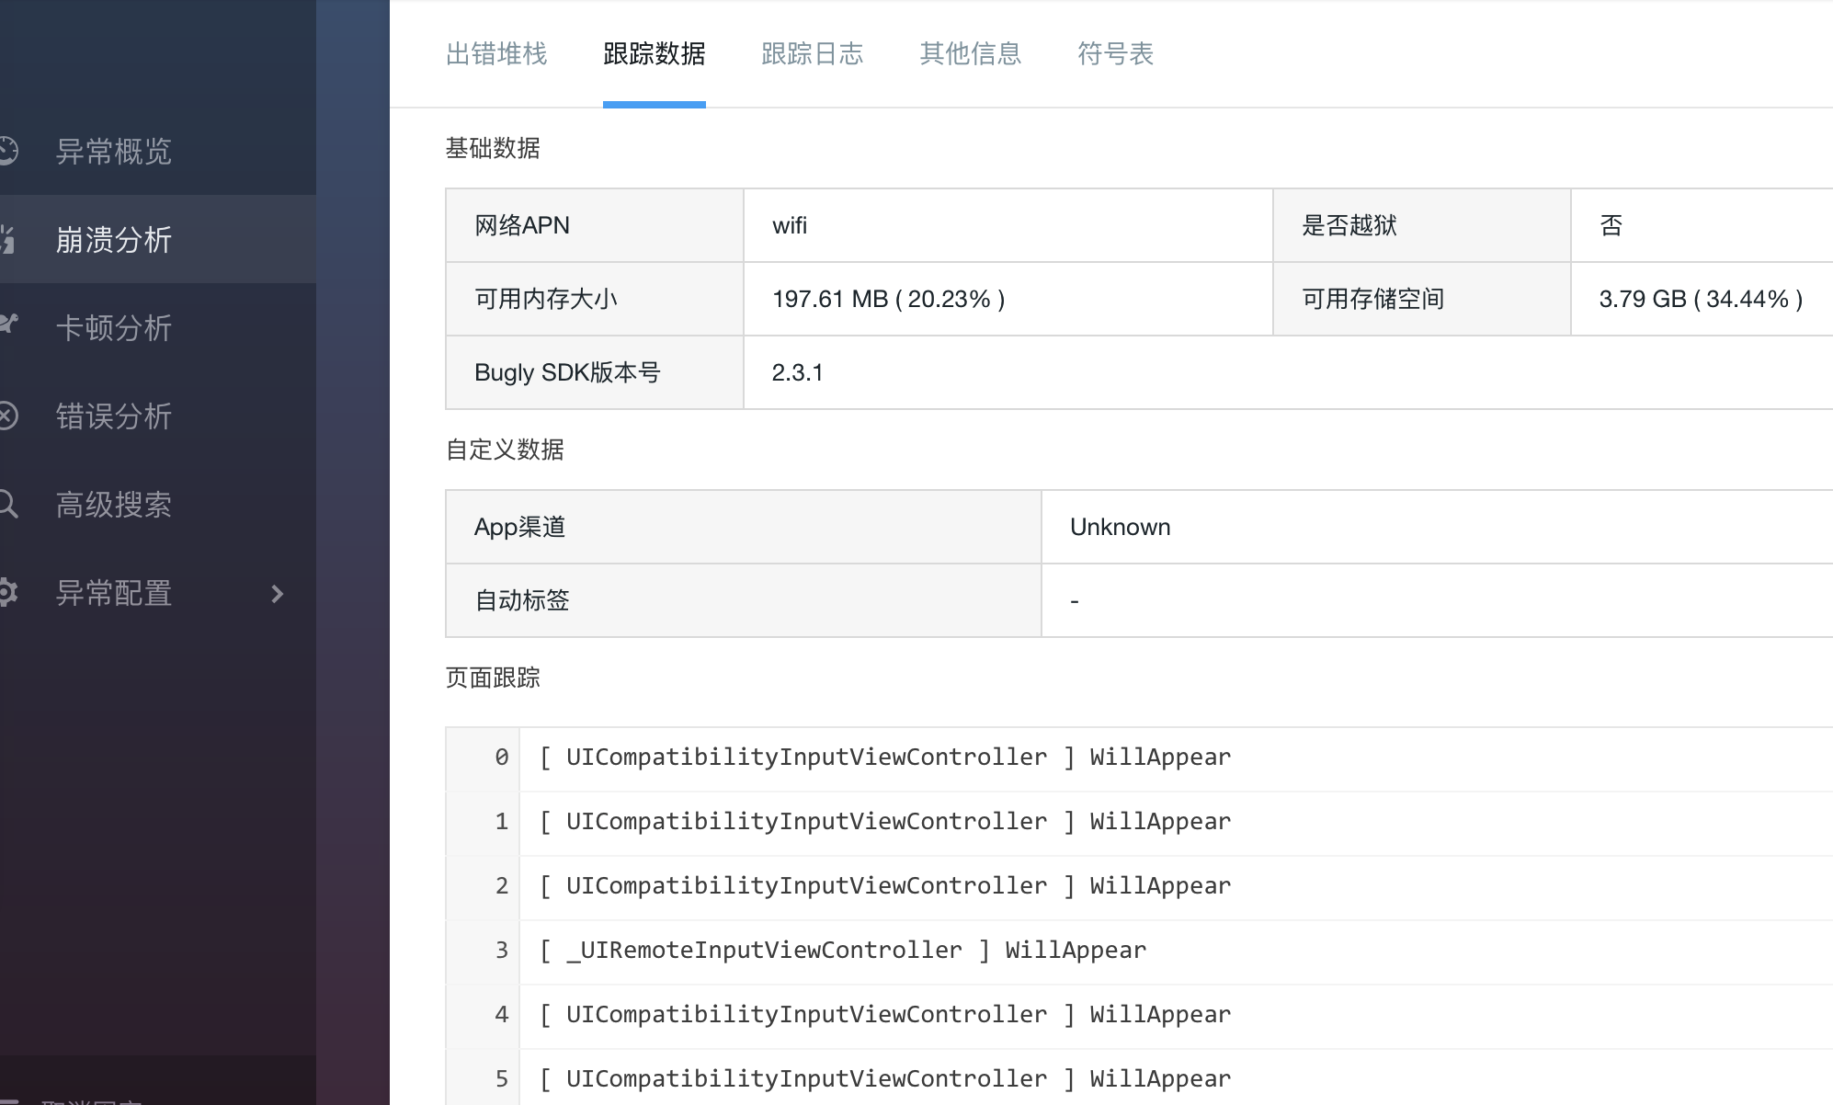Click the 网络APN label cell

(x=595, y=225)
